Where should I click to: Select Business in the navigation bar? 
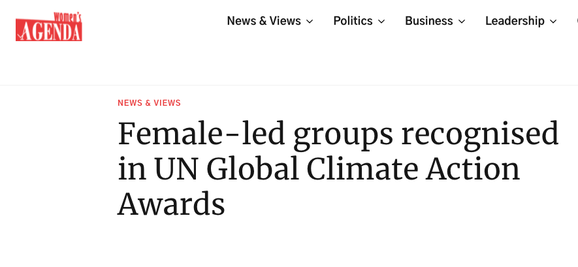click(x=428, y=21)
